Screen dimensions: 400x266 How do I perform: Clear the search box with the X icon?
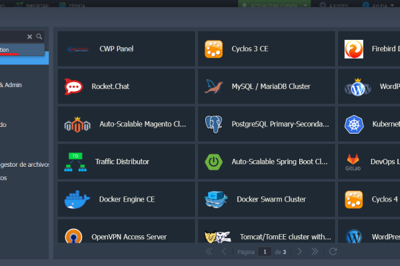pyautogui.click(x=29, y=37)
